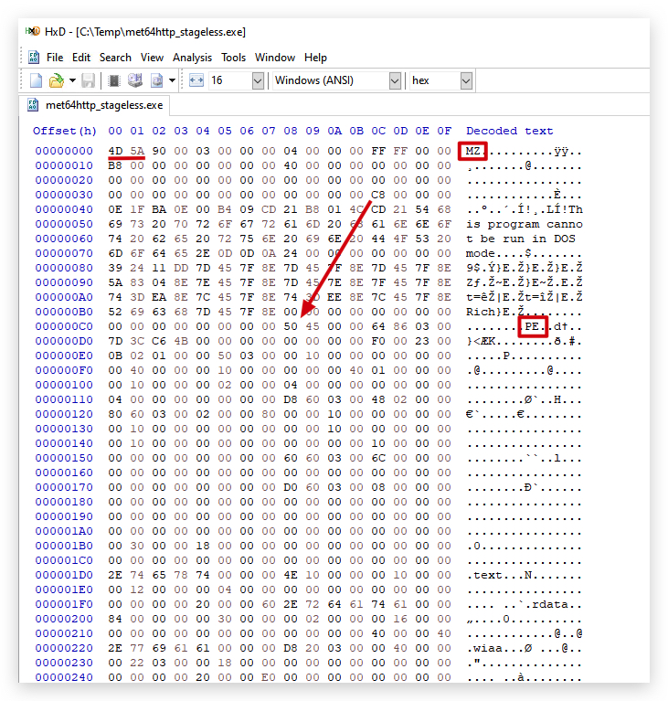
Task: Open the Edit menu
Action: click(81, 58)
